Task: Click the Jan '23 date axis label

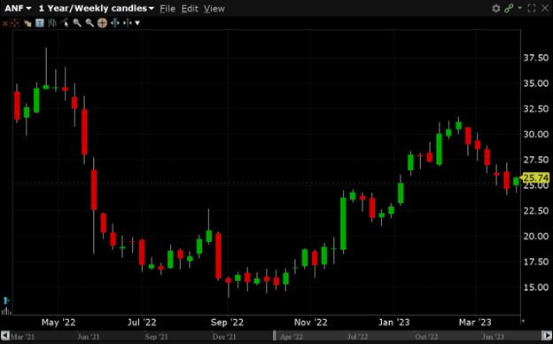Action: coord(394,323)
